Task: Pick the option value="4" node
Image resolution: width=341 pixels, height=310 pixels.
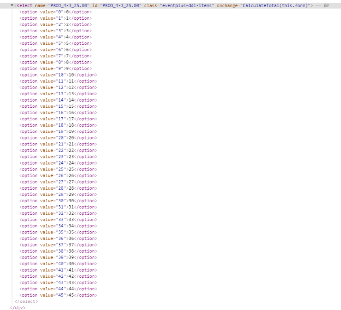Action: tap(55, 37)
